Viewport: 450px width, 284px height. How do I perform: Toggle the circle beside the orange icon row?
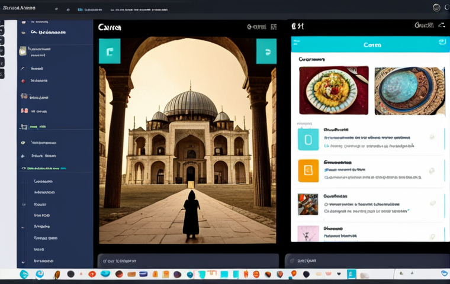(x=432, y=171)
